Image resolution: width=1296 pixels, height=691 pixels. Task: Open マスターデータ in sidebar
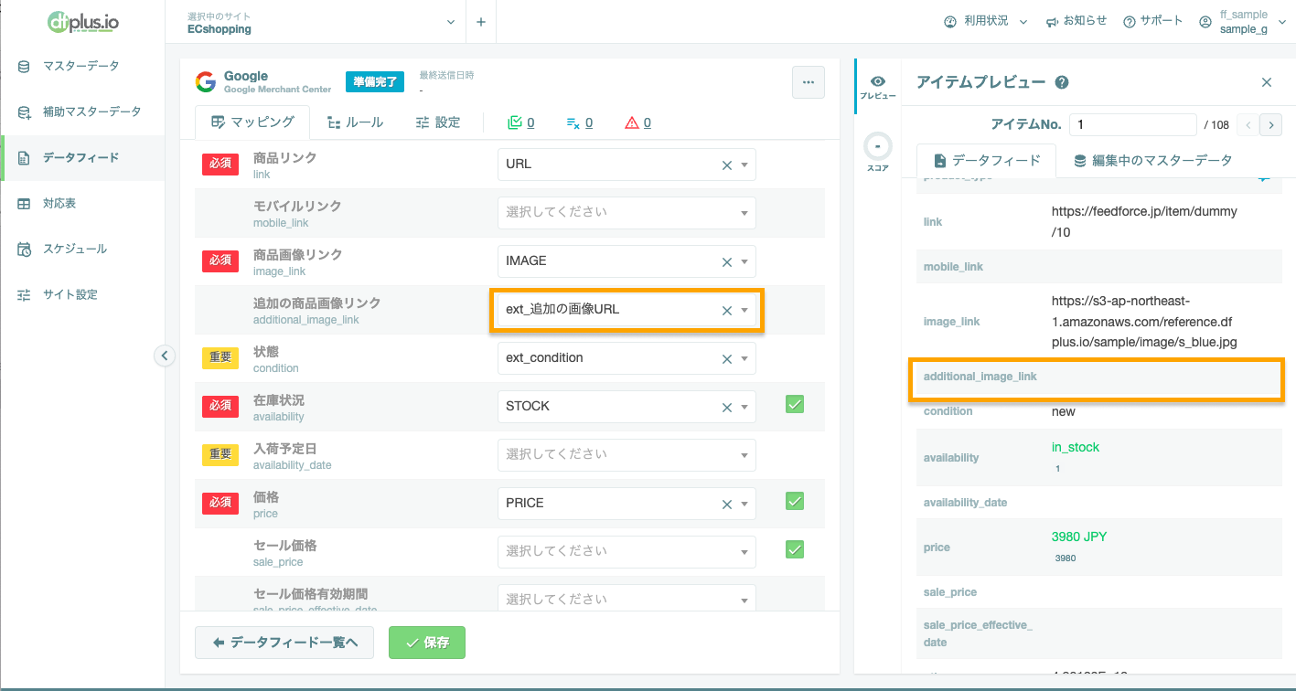[x=82, y=66]
